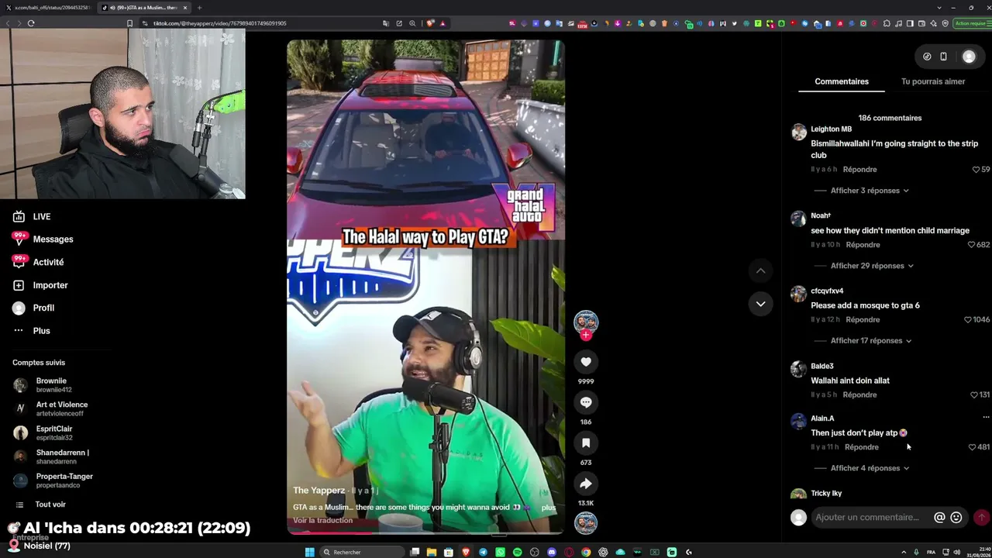Like Leighton MB's comment

(976, 169)
